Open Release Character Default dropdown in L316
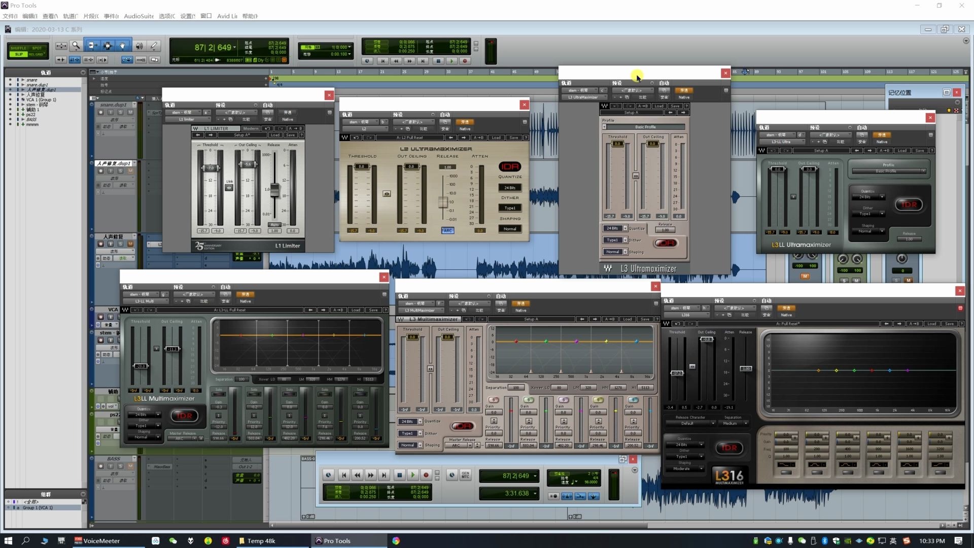 click(689, 423)
